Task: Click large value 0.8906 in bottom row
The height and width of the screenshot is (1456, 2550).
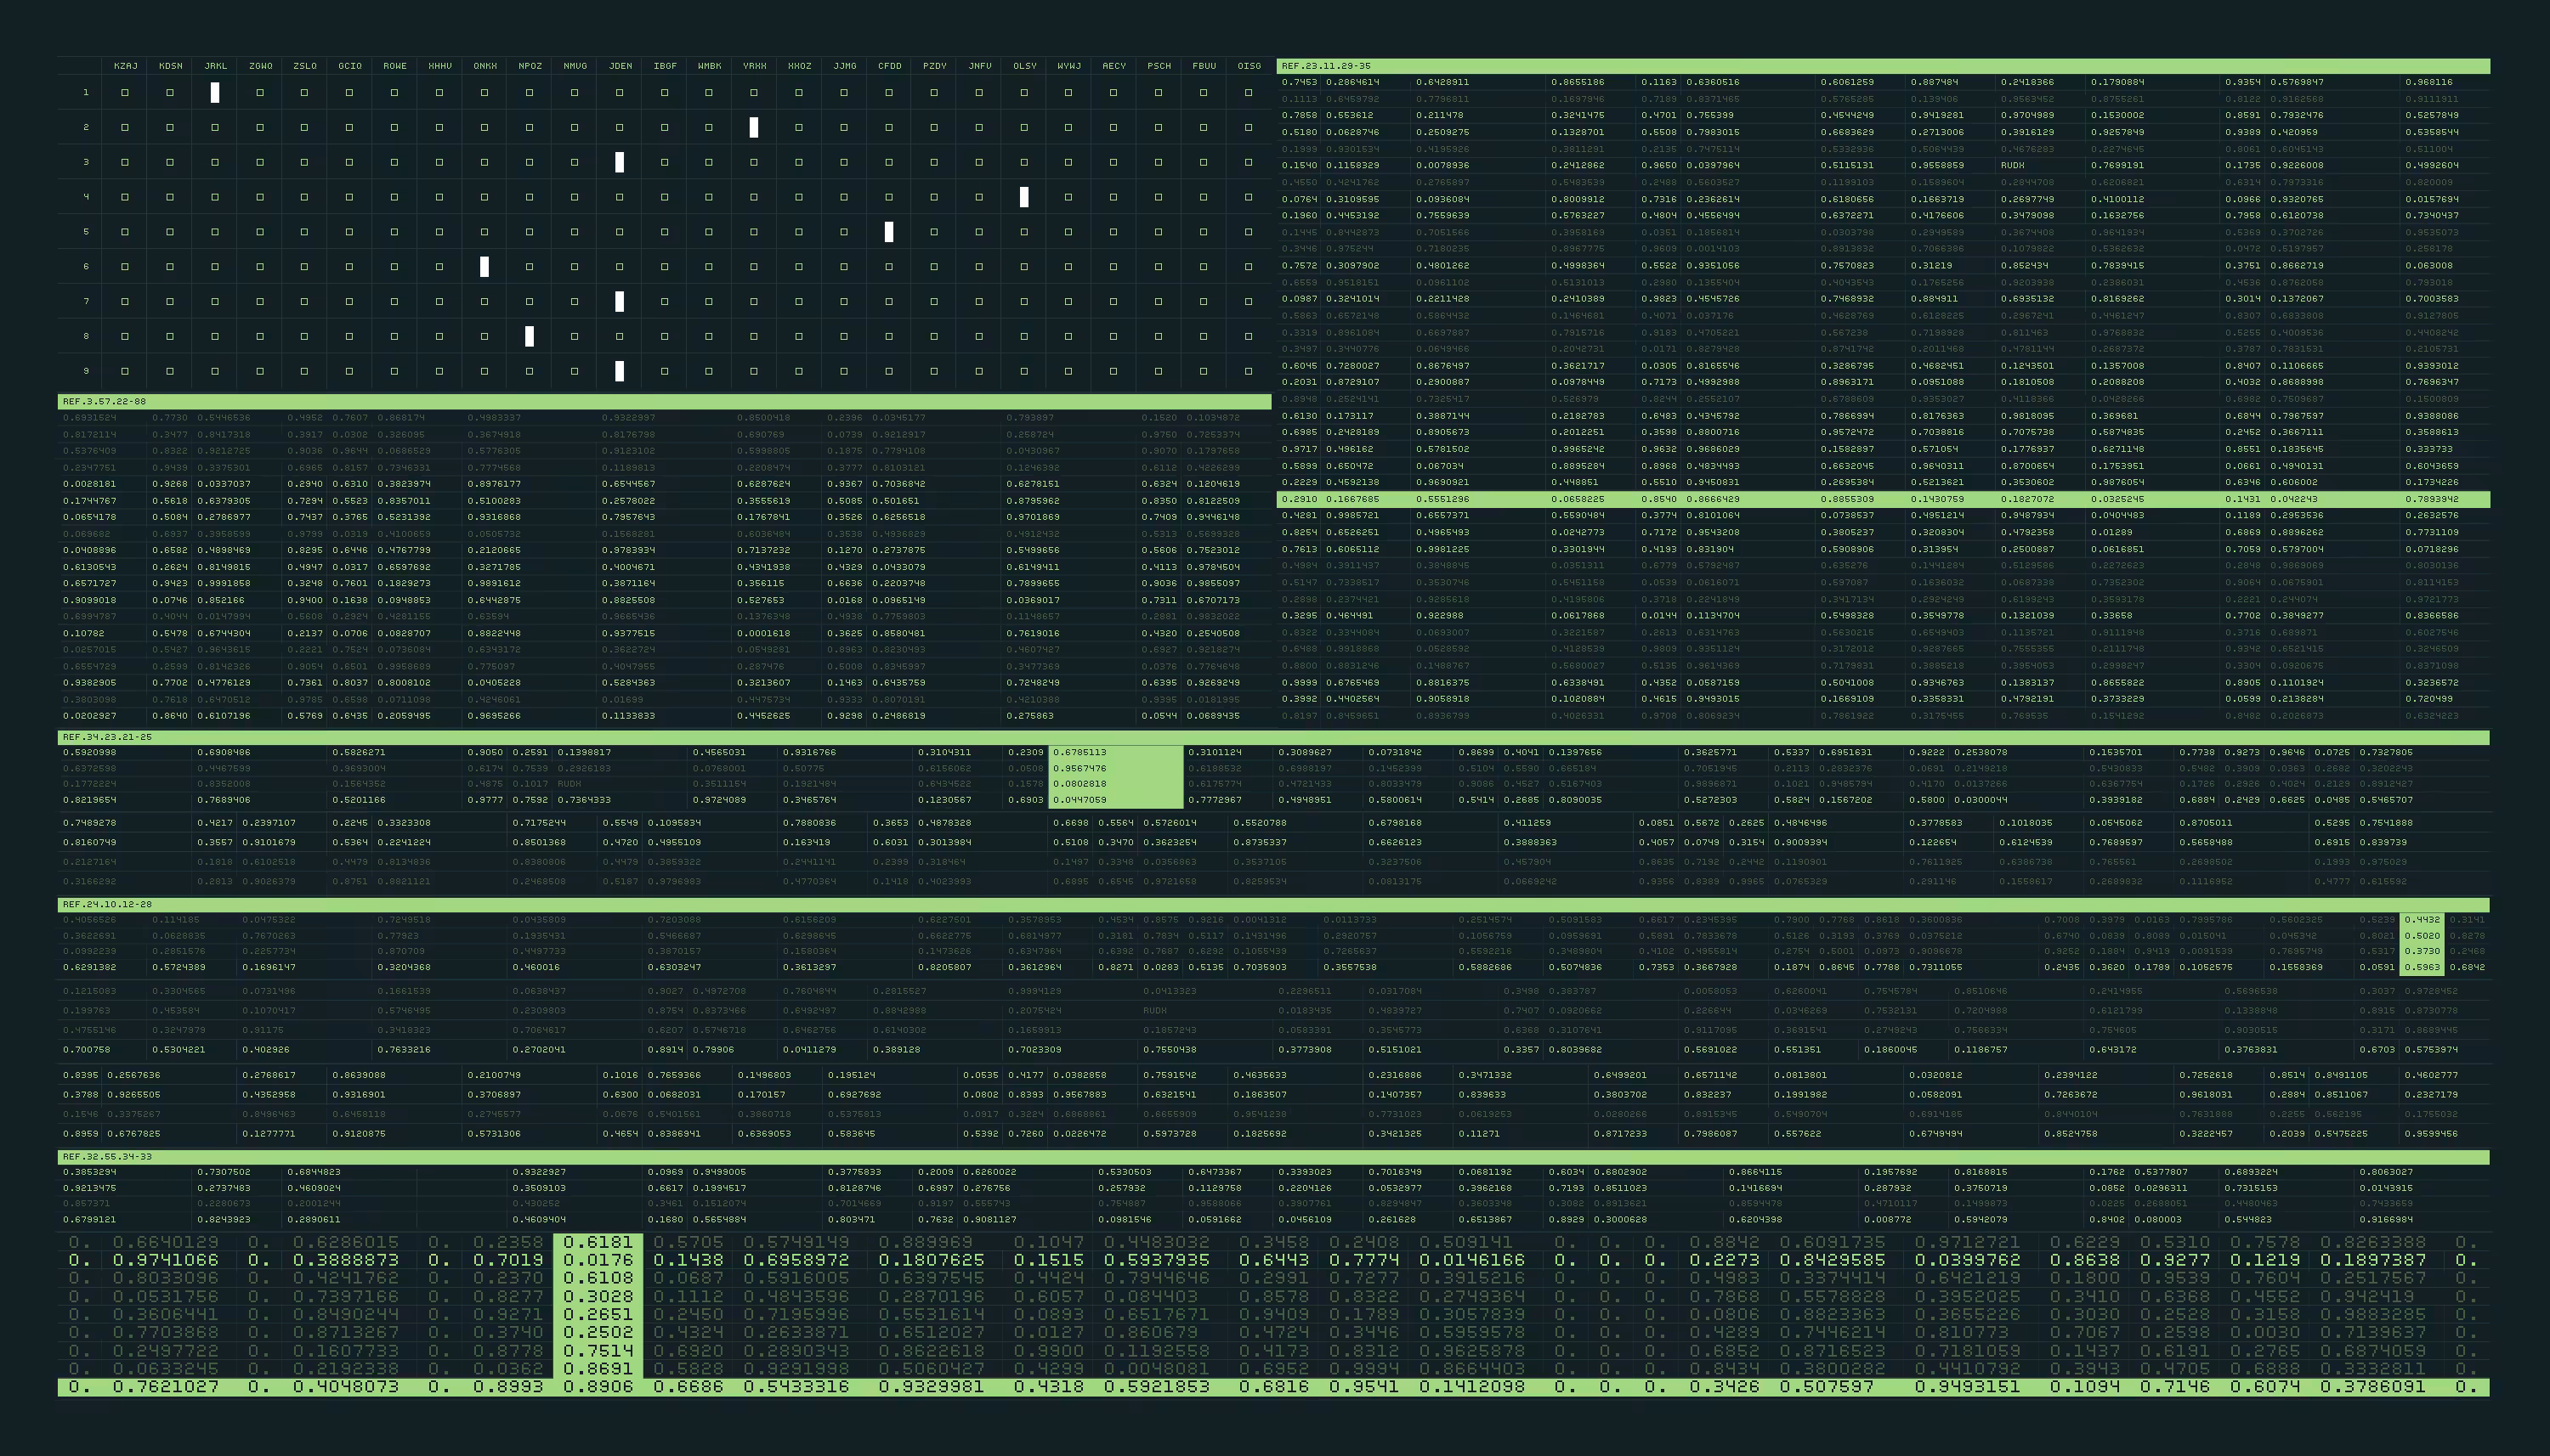Action: click(x=598, y=1387)
